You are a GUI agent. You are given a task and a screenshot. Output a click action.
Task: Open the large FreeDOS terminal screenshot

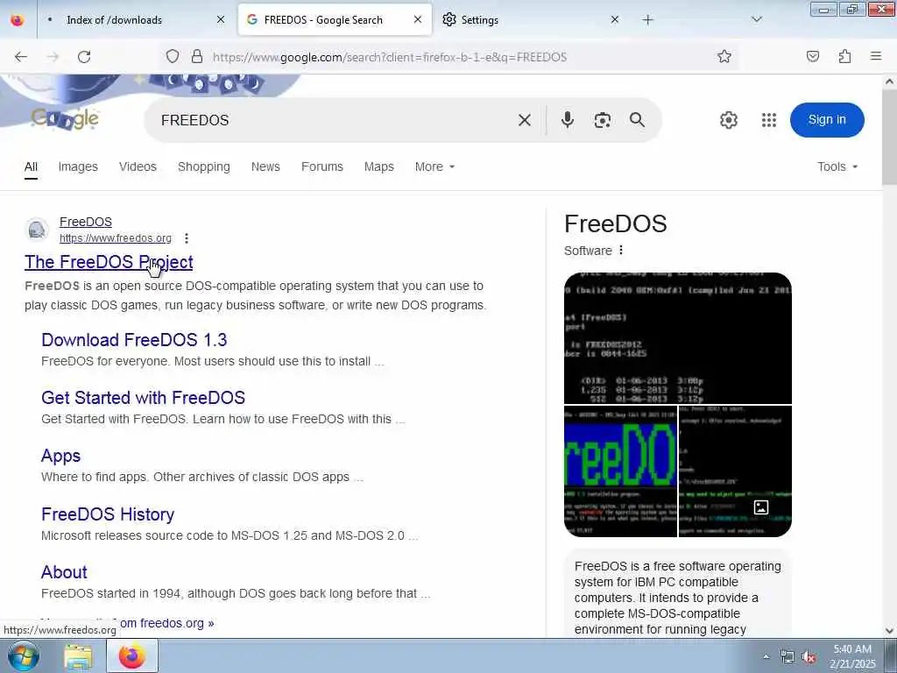[678, 338]
